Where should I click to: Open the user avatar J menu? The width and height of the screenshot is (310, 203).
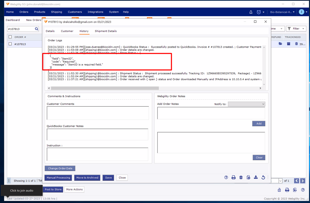tap(302, 12)
